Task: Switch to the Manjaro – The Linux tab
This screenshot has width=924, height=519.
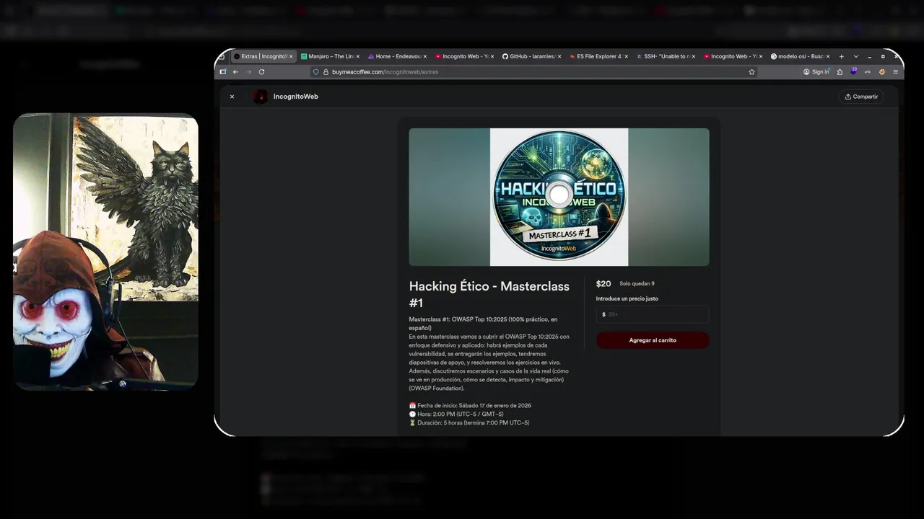Action: coord(331,56)
